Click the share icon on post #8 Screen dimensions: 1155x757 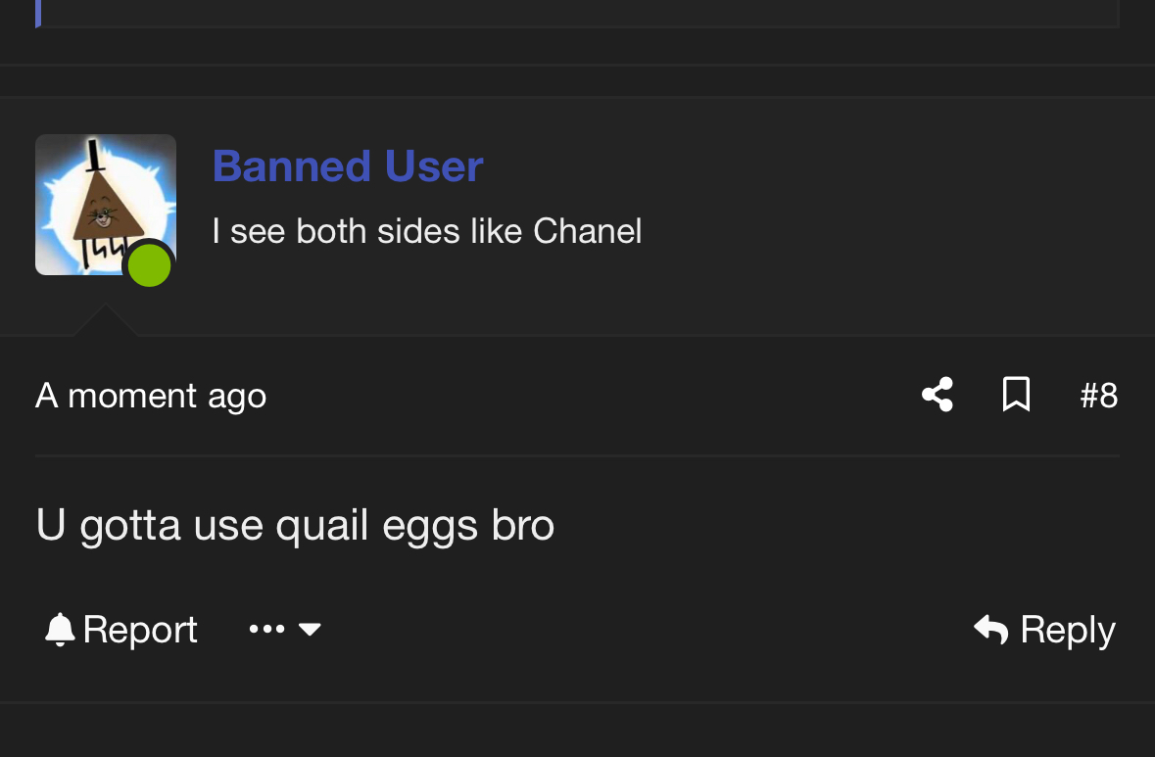tap(938, 395)
